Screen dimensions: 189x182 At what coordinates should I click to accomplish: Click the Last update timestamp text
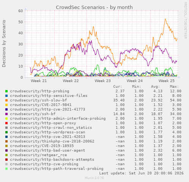pyautogui.click(x=141, y=173)
